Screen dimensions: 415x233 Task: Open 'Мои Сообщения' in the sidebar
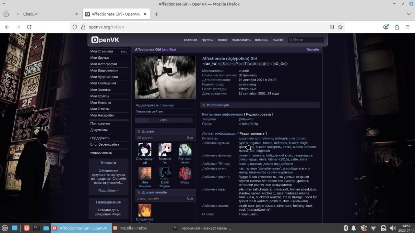pos(103,83)
